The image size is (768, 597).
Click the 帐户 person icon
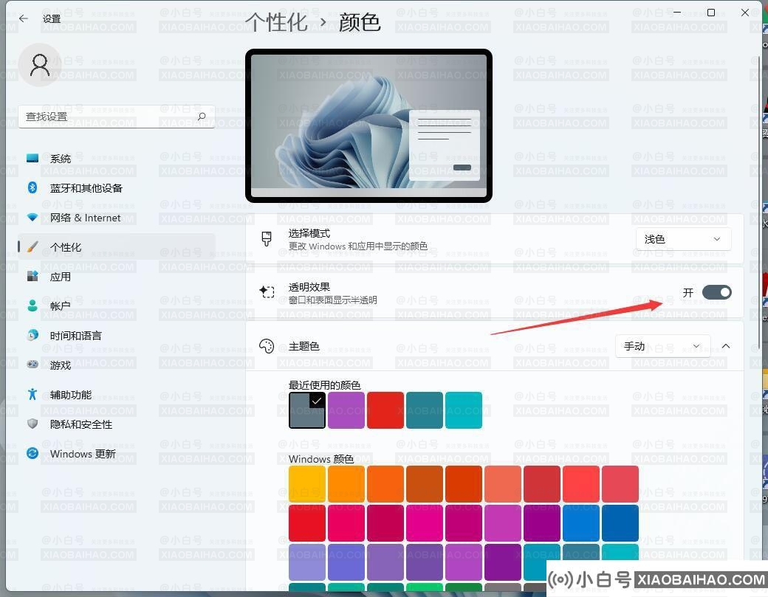point(32,306)
